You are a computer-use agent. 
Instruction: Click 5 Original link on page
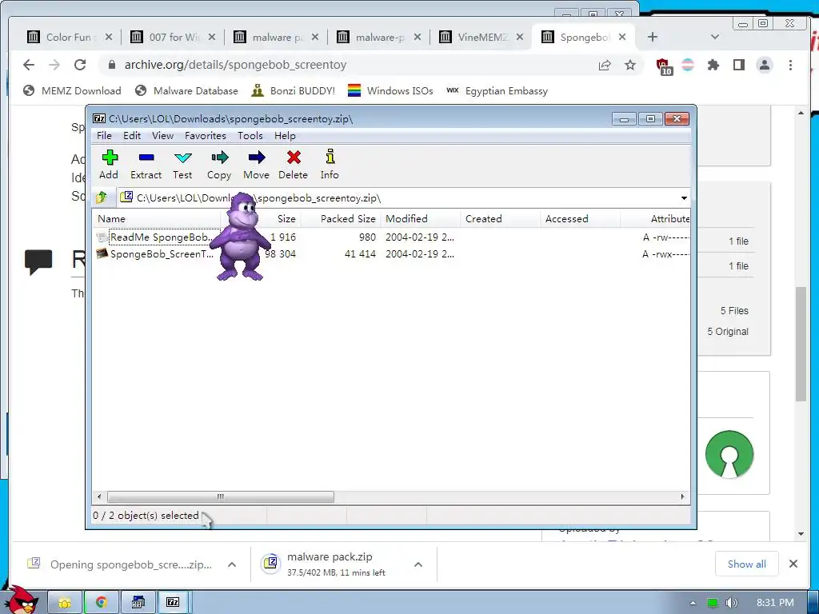point(728,332)
